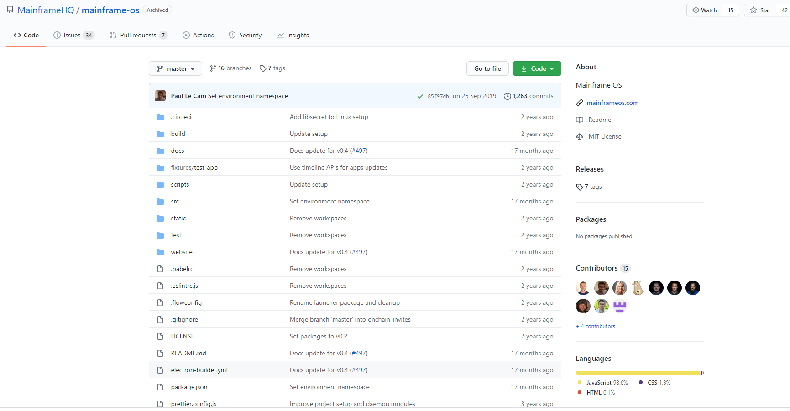The height and width of the screenshot is (411, 790).
Task: Click the src folder icon
Action: click(x=160, y=202)
